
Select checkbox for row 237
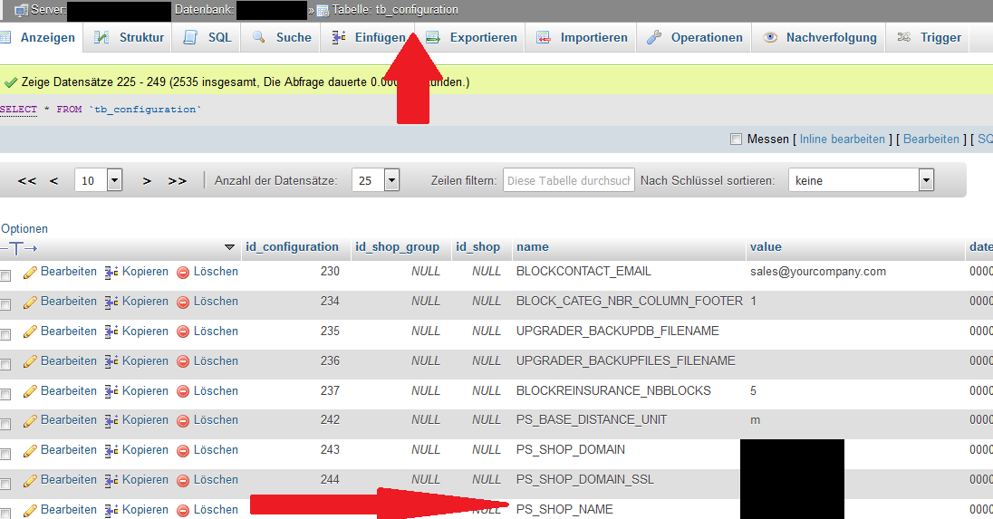(x=5, y=395)
